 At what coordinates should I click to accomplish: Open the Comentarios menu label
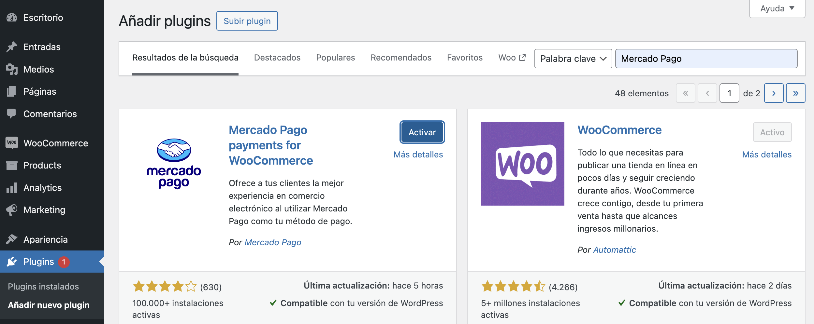click(50, 114)
